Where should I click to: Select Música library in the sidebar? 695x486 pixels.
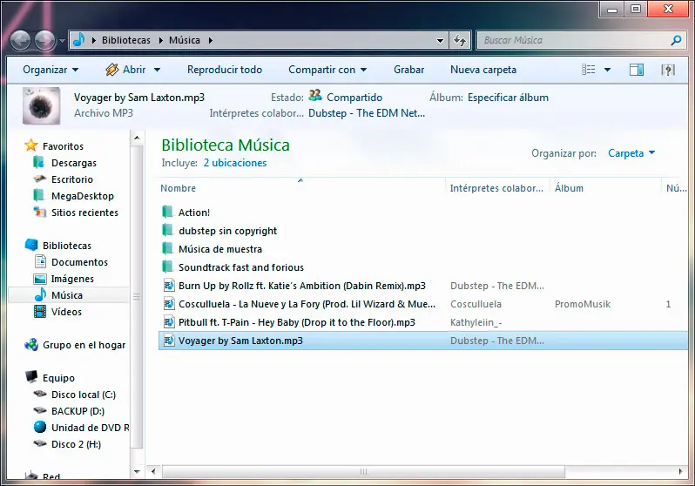coord(67,295)
